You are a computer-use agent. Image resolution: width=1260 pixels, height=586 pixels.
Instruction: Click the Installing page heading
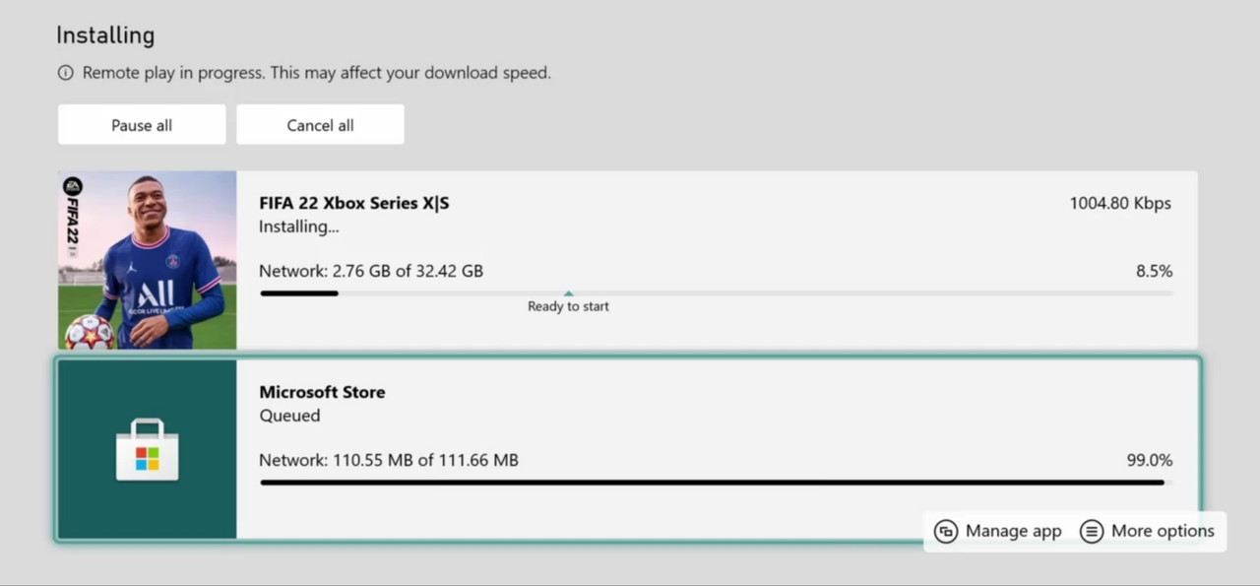point(105,35)
